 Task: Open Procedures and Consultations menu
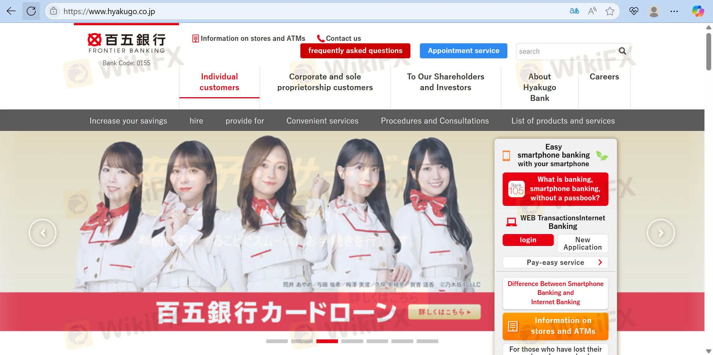pos(435,121)
